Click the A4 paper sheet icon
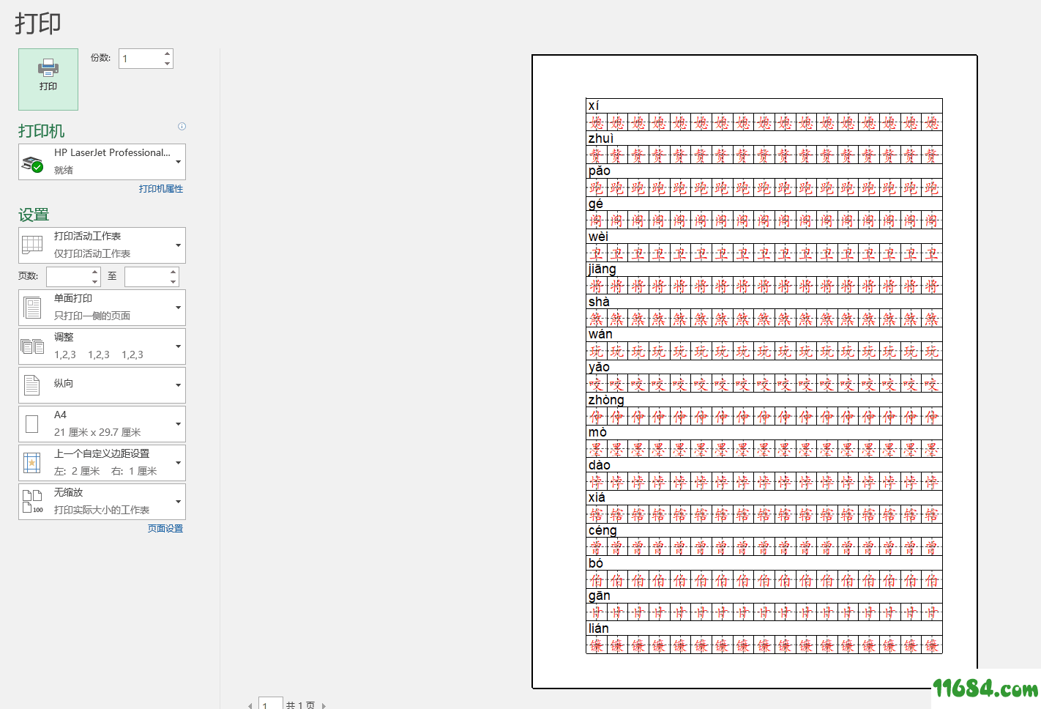The height and width of the screenshot is (709, 1041). tap(32, 424)
